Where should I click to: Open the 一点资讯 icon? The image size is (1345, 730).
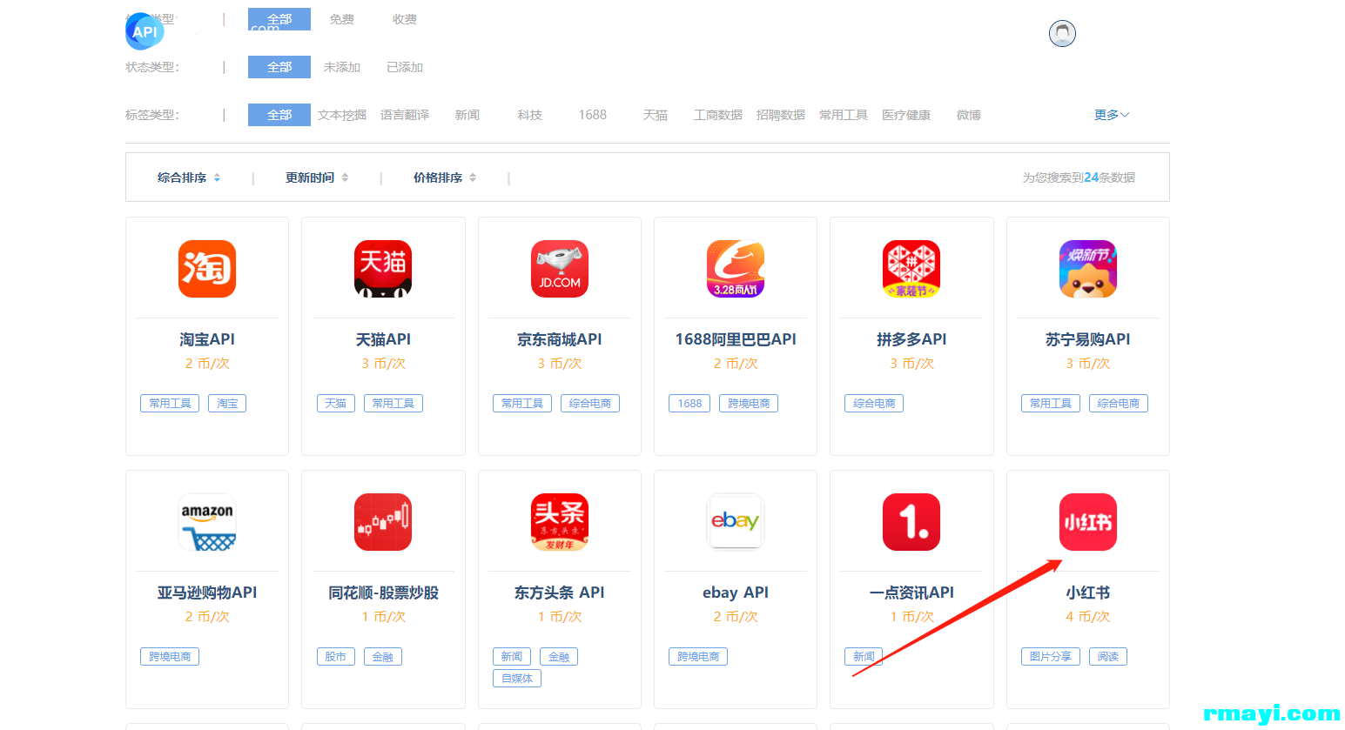click(911, 522)
